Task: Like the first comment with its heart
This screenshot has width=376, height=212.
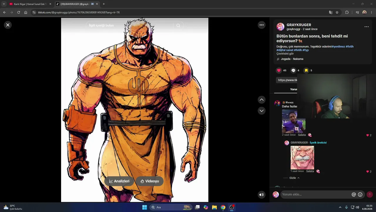Action: 367,135
